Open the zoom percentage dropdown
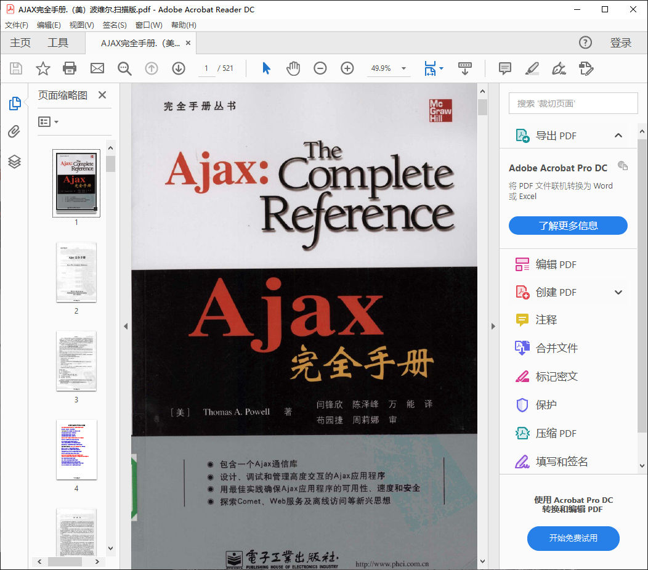The height and width of the screenshot is (570, 648). [403, 68]
